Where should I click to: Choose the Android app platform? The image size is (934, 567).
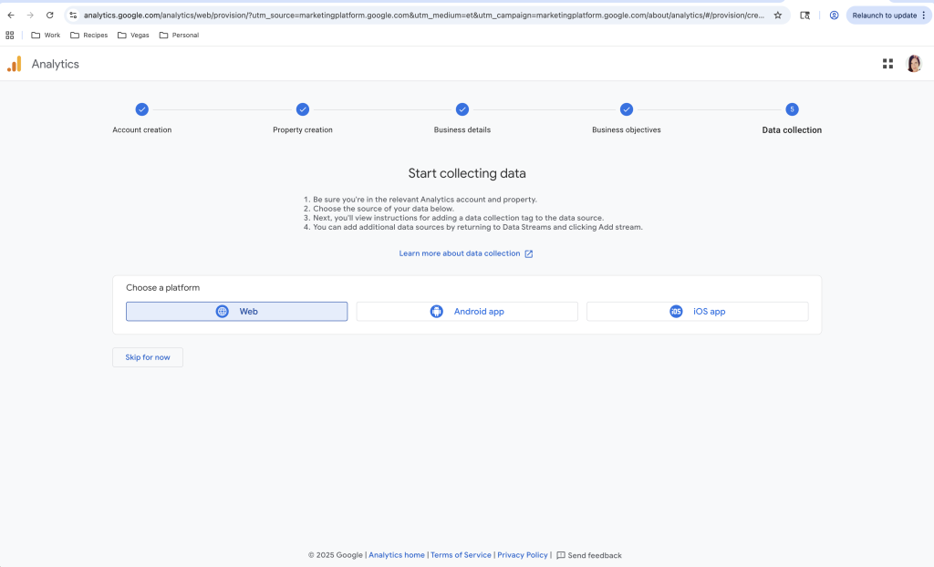[x=467, y=312]
